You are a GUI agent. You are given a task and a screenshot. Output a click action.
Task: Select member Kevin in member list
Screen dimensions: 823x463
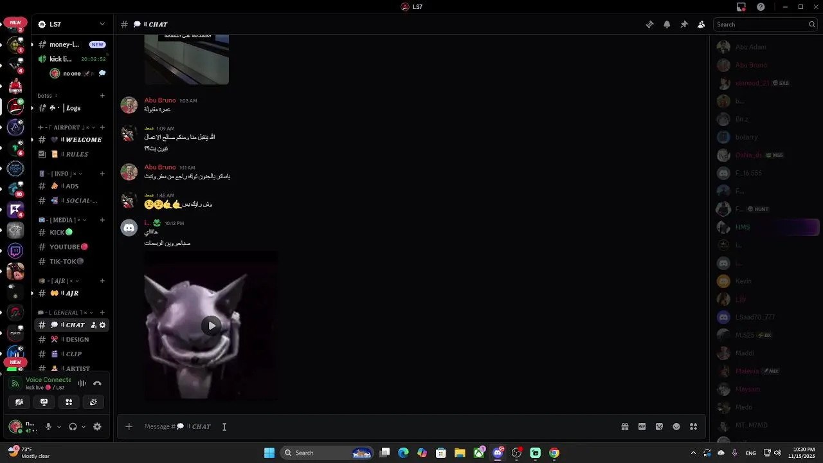tap(765, 281)
